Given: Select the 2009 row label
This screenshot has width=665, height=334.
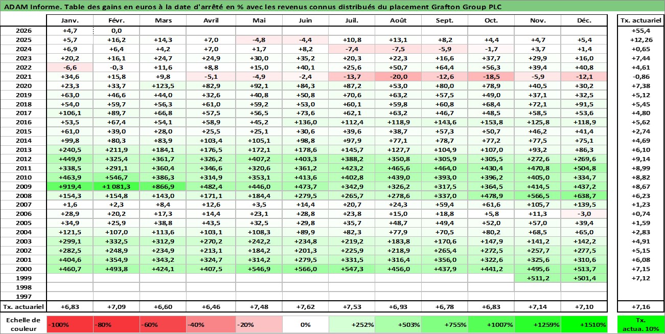Looking at the screenshot, I should [24, 187].
